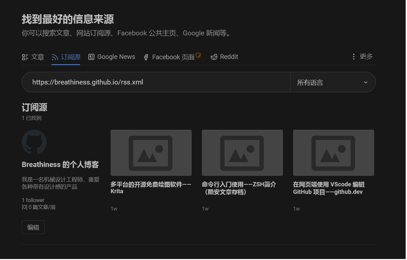The height and width of the screenshot is (260, 407).
Task: Click the three-dot more icon
Action: [x=353, y=57]
